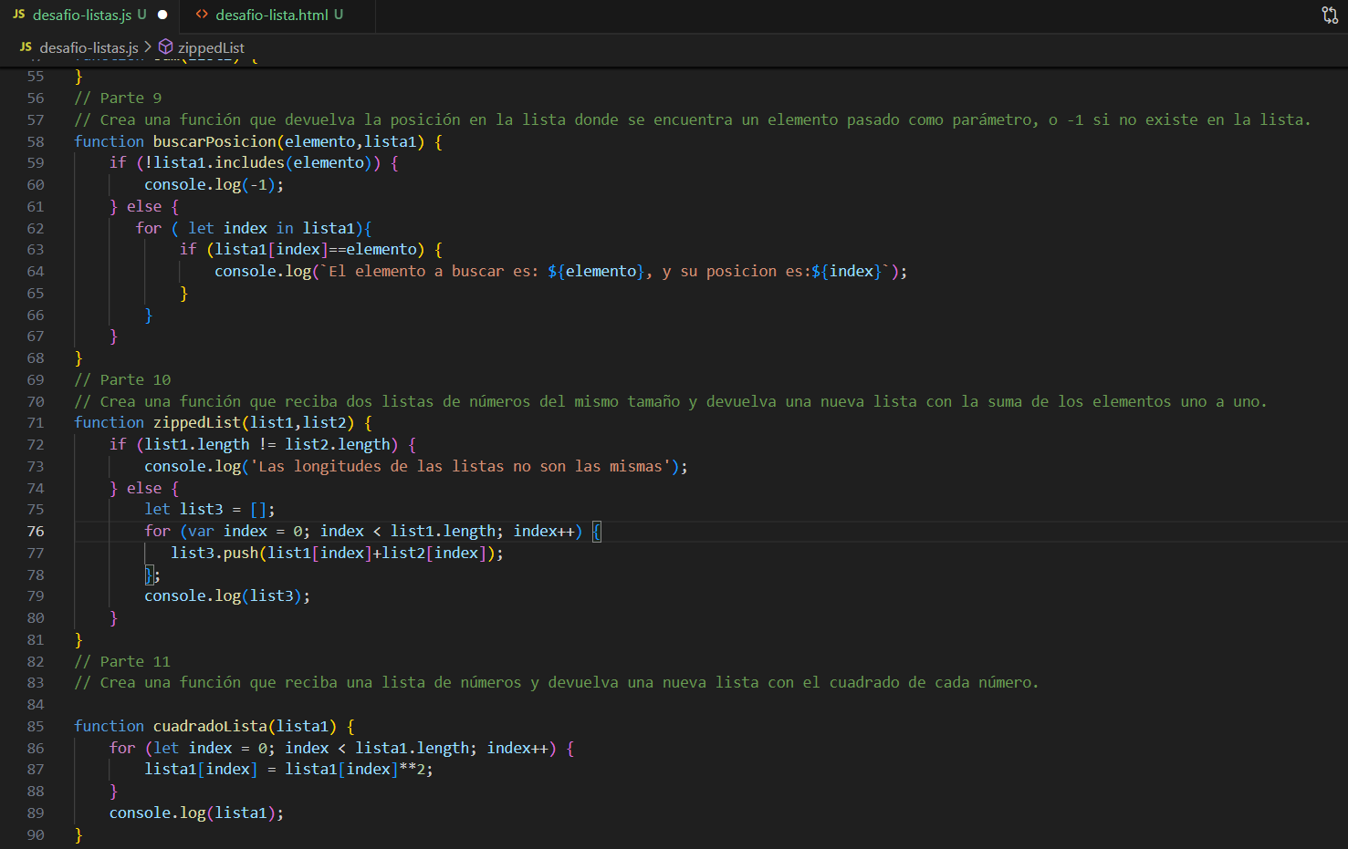Place cursor on buscarPosicion function name
This screenshot has height=849, width=1348.
pyautogui.click(x=214, y=141)
